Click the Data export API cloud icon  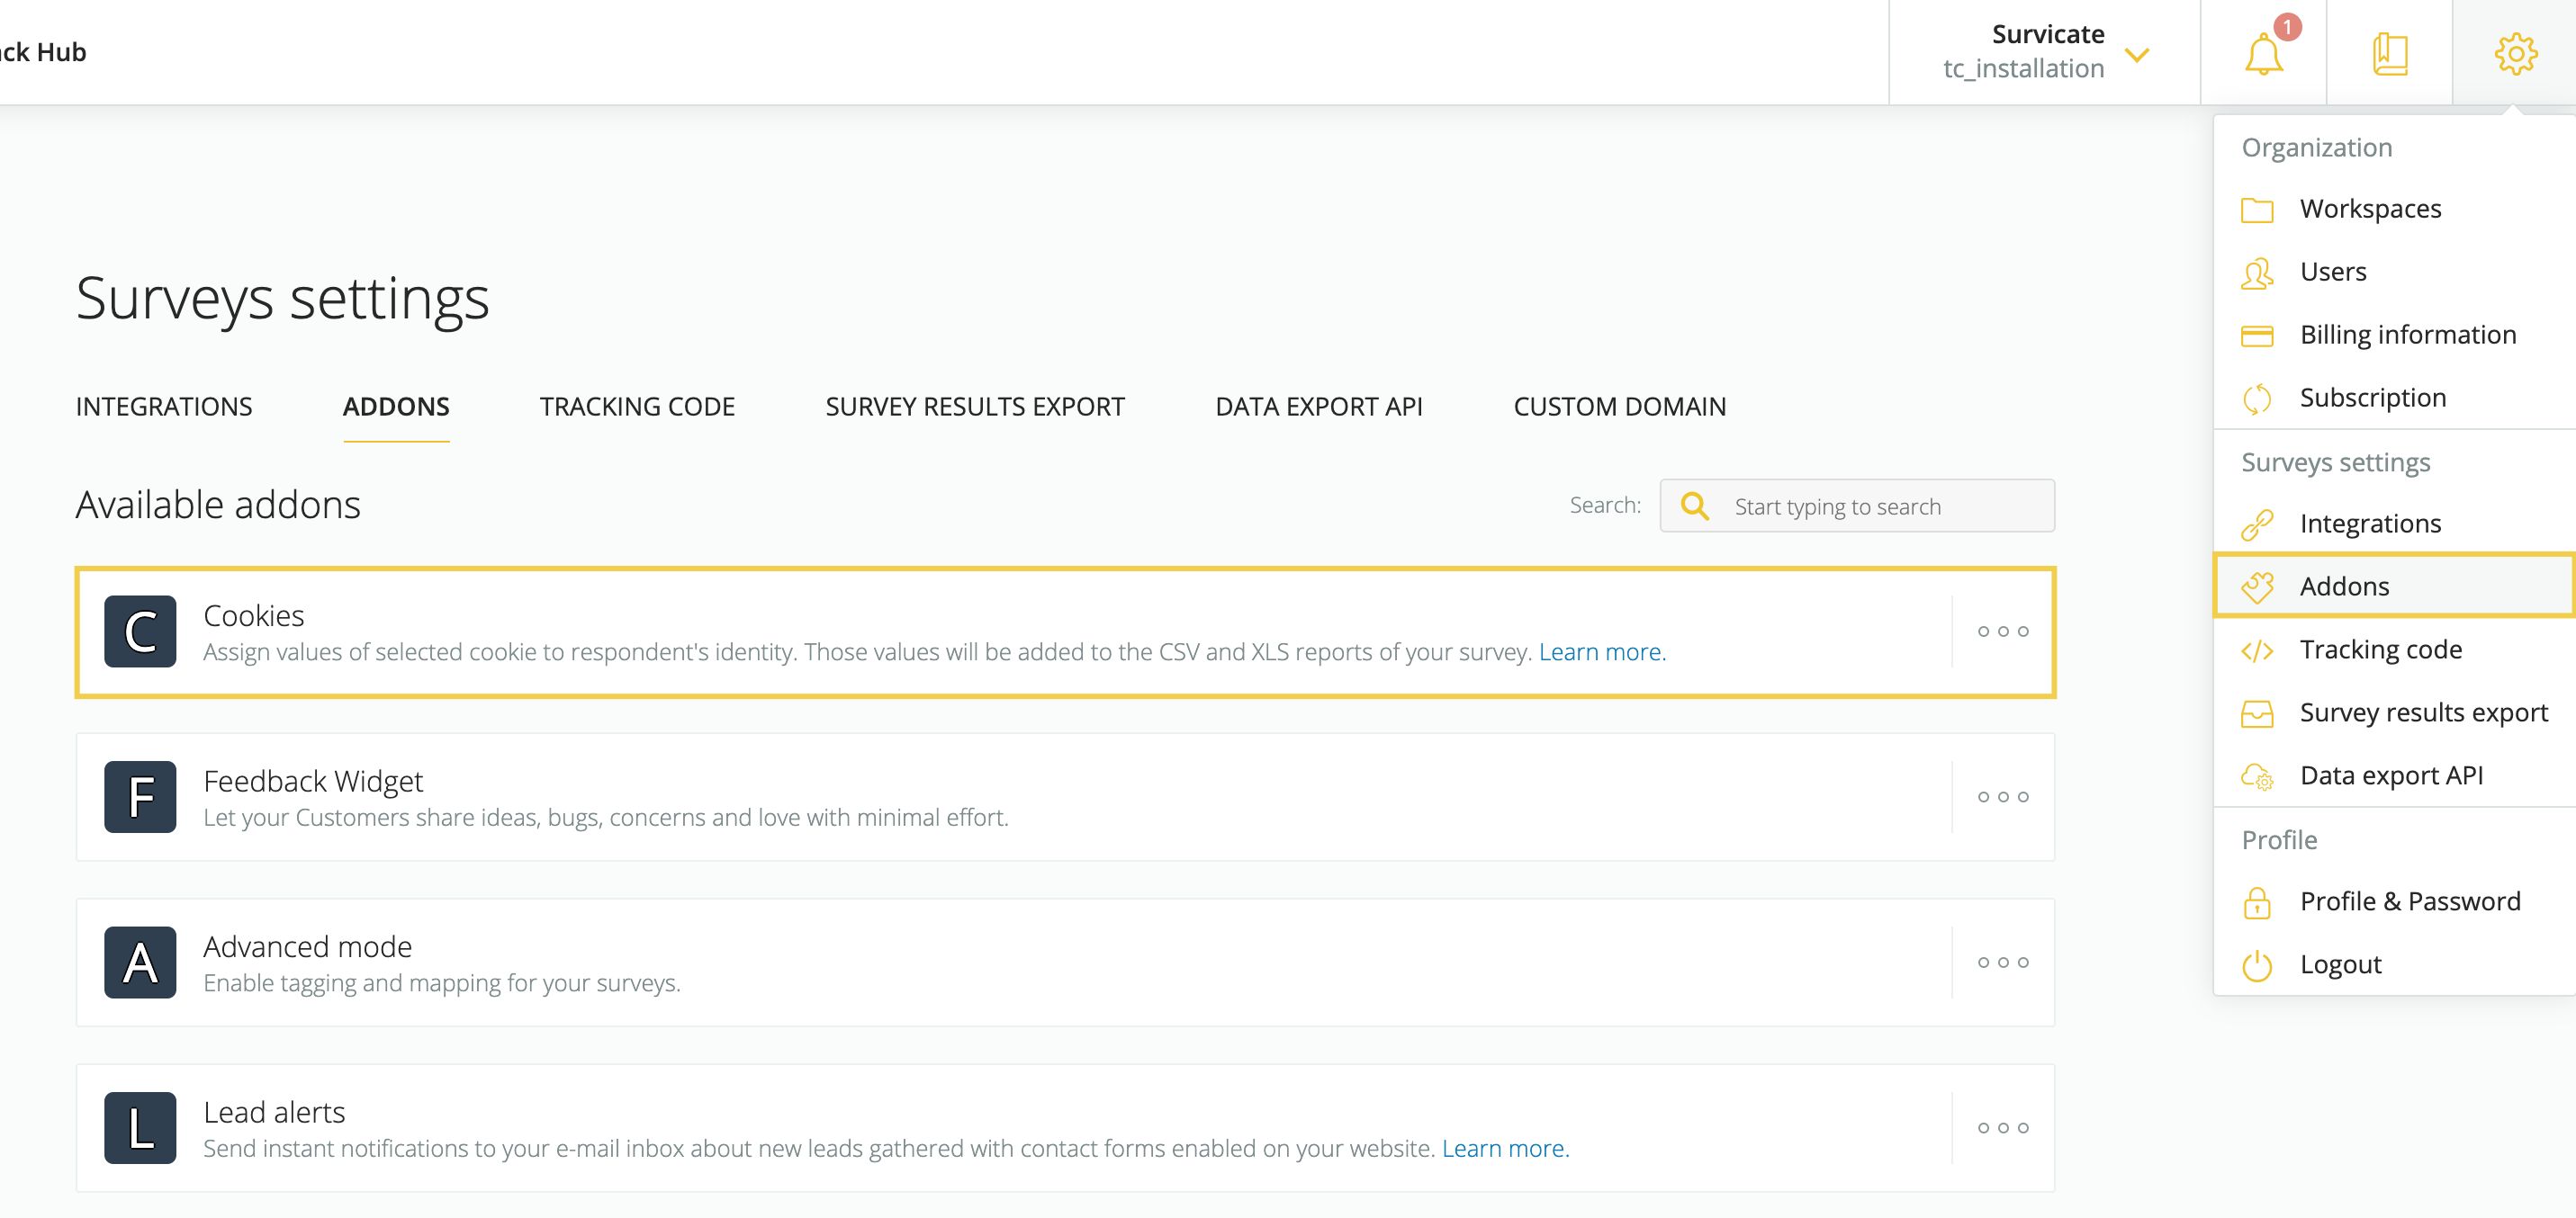click(2257, 776)
